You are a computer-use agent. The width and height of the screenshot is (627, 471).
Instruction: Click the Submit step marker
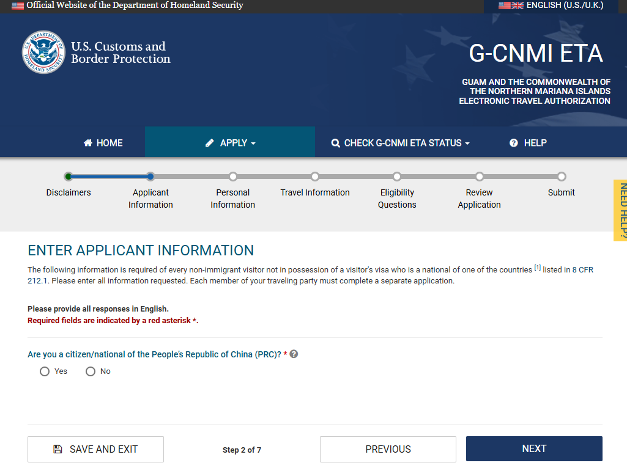(562, 177)
